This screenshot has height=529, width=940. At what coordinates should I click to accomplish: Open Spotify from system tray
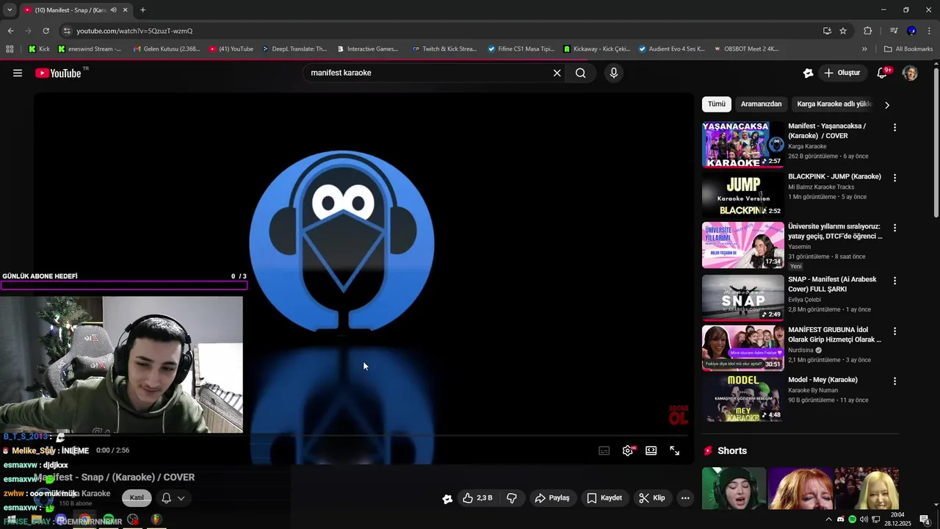pos(852,519)
